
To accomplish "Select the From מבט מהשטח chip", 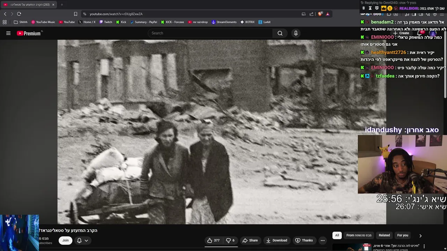I will click(x=359, y=235).
